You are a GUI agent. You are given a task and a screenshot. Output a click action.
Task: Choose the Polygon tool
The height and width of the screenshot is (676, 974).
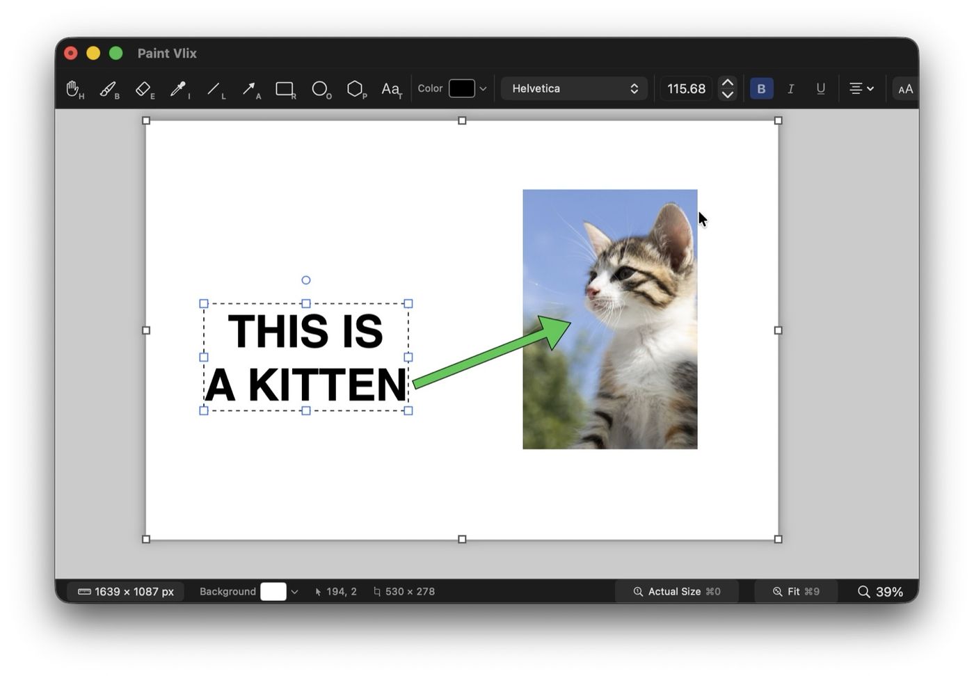coord(356,89)
